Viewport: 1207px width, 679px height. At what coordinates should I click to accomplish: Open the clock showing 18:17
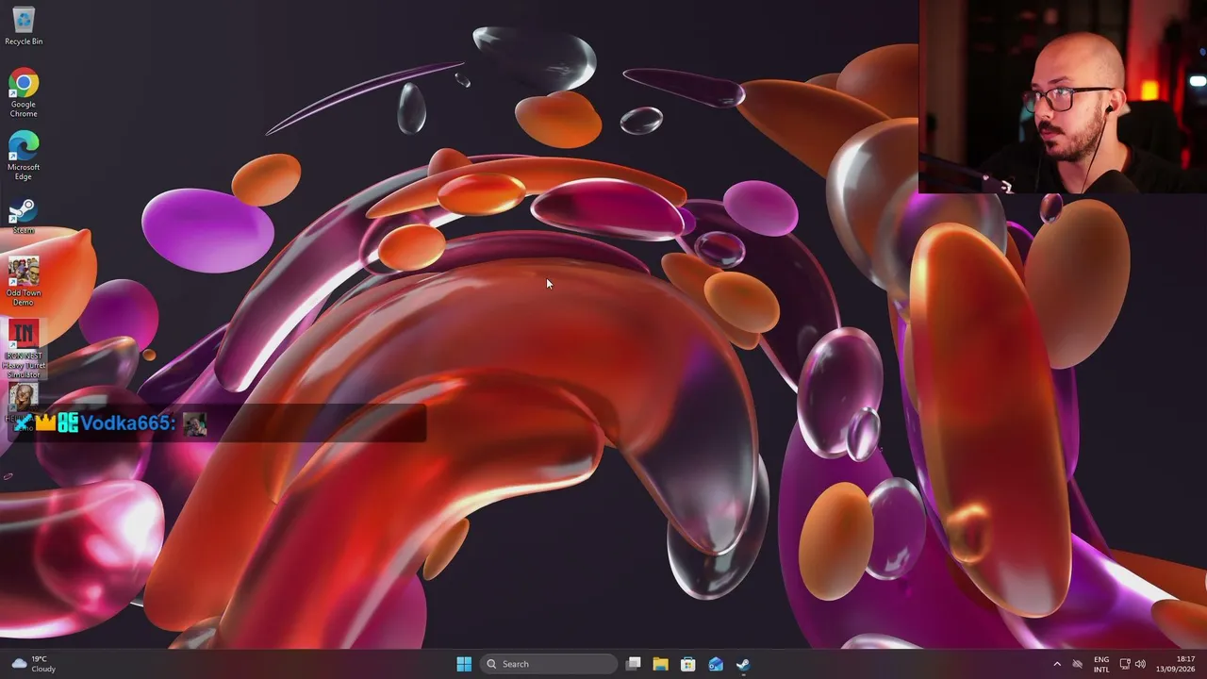coord(1176,664)
